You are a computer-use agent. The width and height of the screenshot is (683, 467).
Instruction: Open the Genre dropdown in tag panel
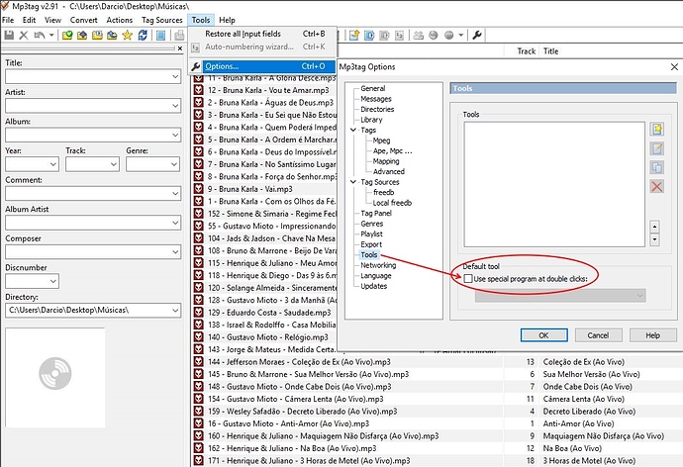tap(174, 164)
